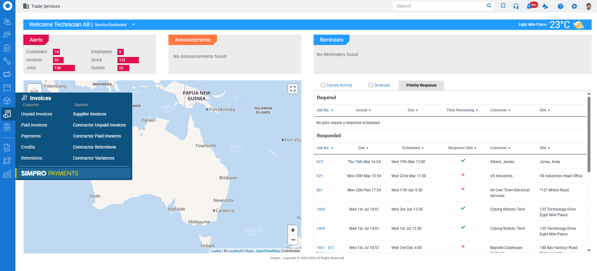This screenshot has height=271, width=597.
Task: Select the Priority Response tab
Action: click(421, 85)
